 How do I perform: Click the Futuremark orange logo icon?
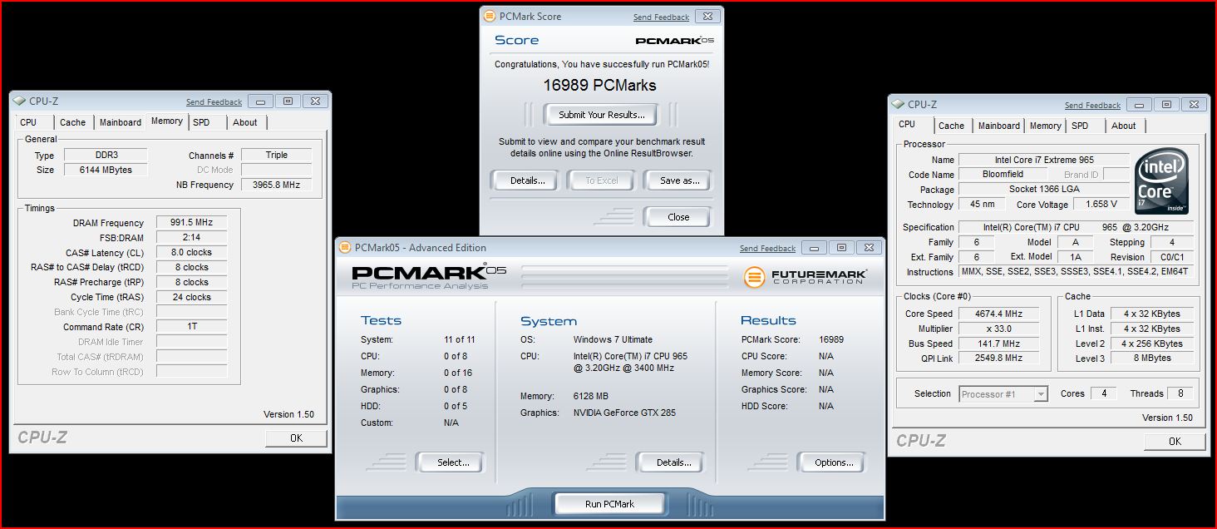754,277
